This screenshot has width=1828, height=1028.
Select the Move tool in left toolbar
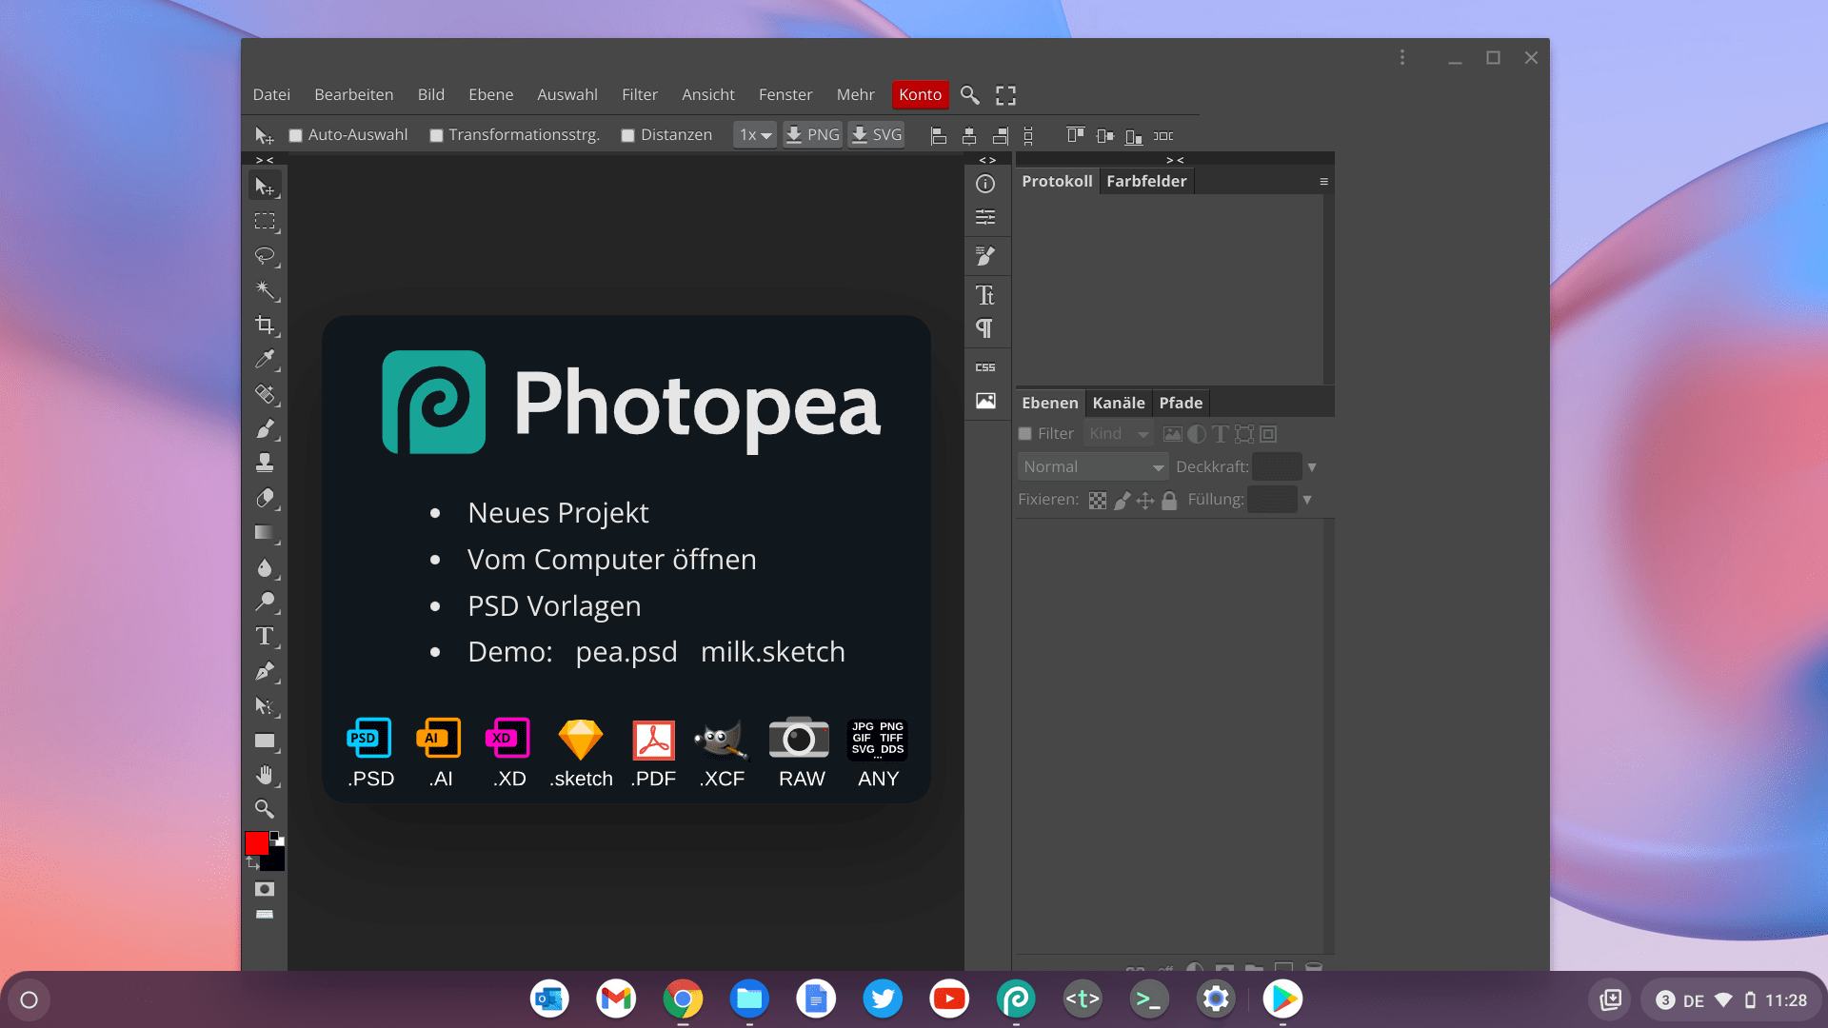click(265, 187)
